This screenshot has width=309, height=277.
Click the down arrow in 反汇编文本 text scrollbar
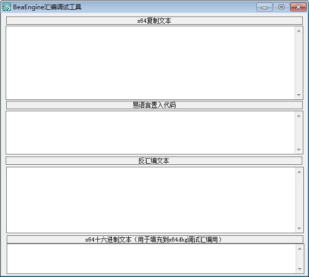tap(299, 229)
